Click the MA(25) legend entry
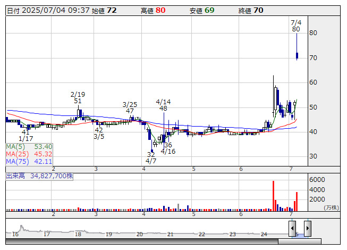347x250 pixels. tap(29, 154)
